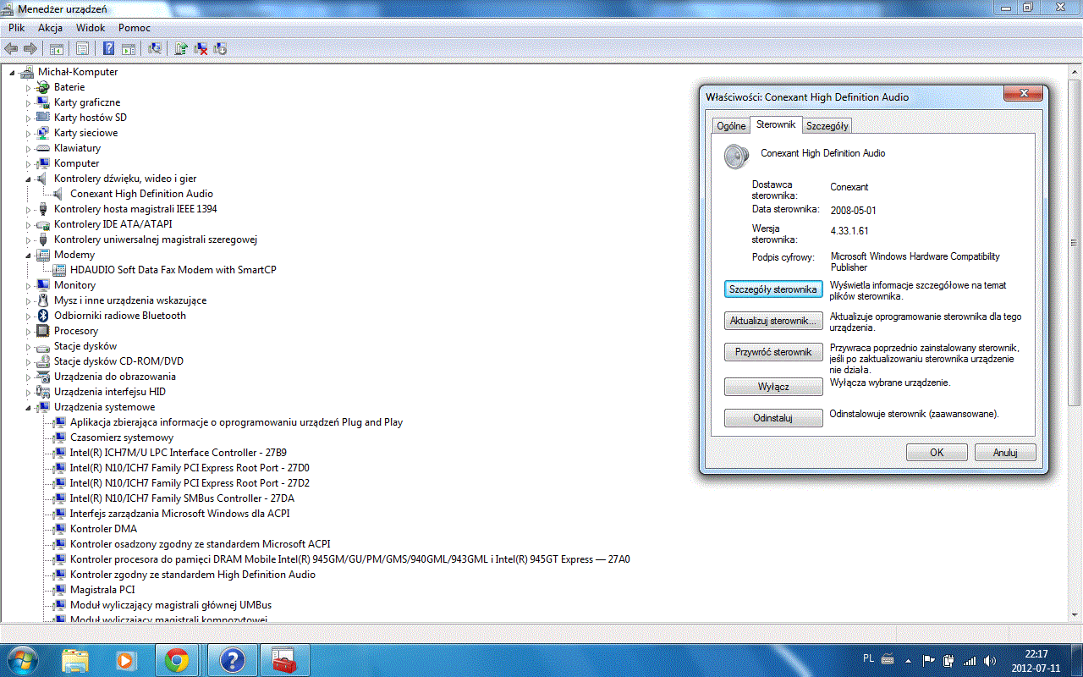Select Czasomierz systemowy device

point(122,438)
